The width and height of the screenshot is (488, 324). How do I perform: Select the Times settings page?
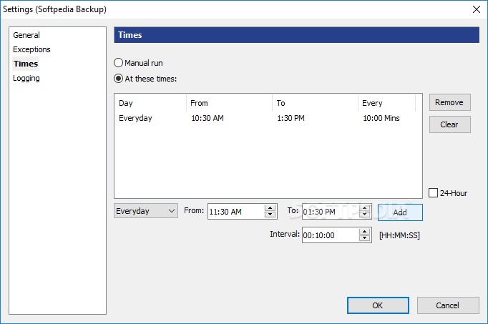pos(26,64)
